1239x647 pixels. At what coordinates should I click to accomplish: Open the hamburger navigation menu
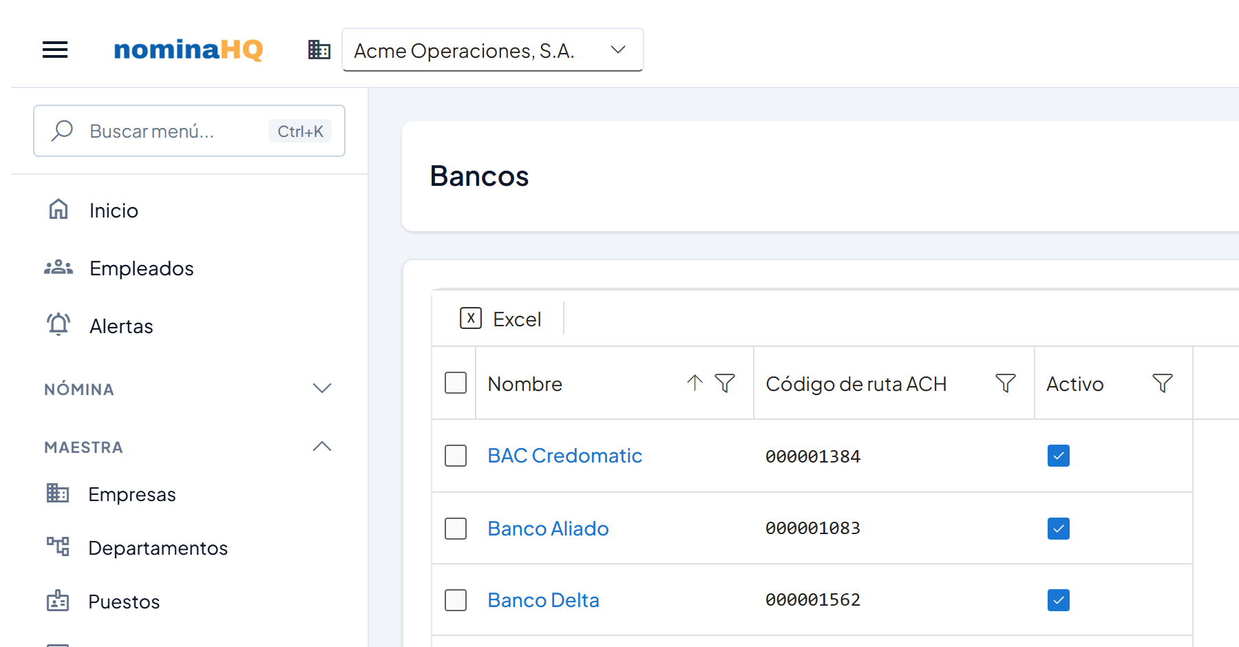pyautogui.click(x=55, y=50)
